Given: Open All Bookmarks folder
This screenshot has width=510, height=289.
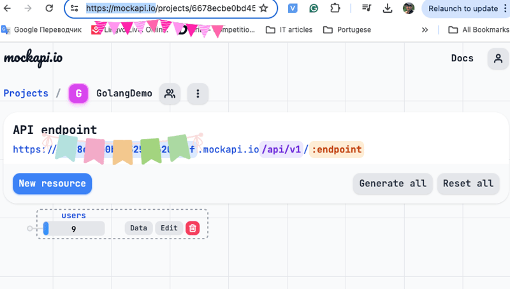Looking at the screenshot, I should [x=479, y=29].
